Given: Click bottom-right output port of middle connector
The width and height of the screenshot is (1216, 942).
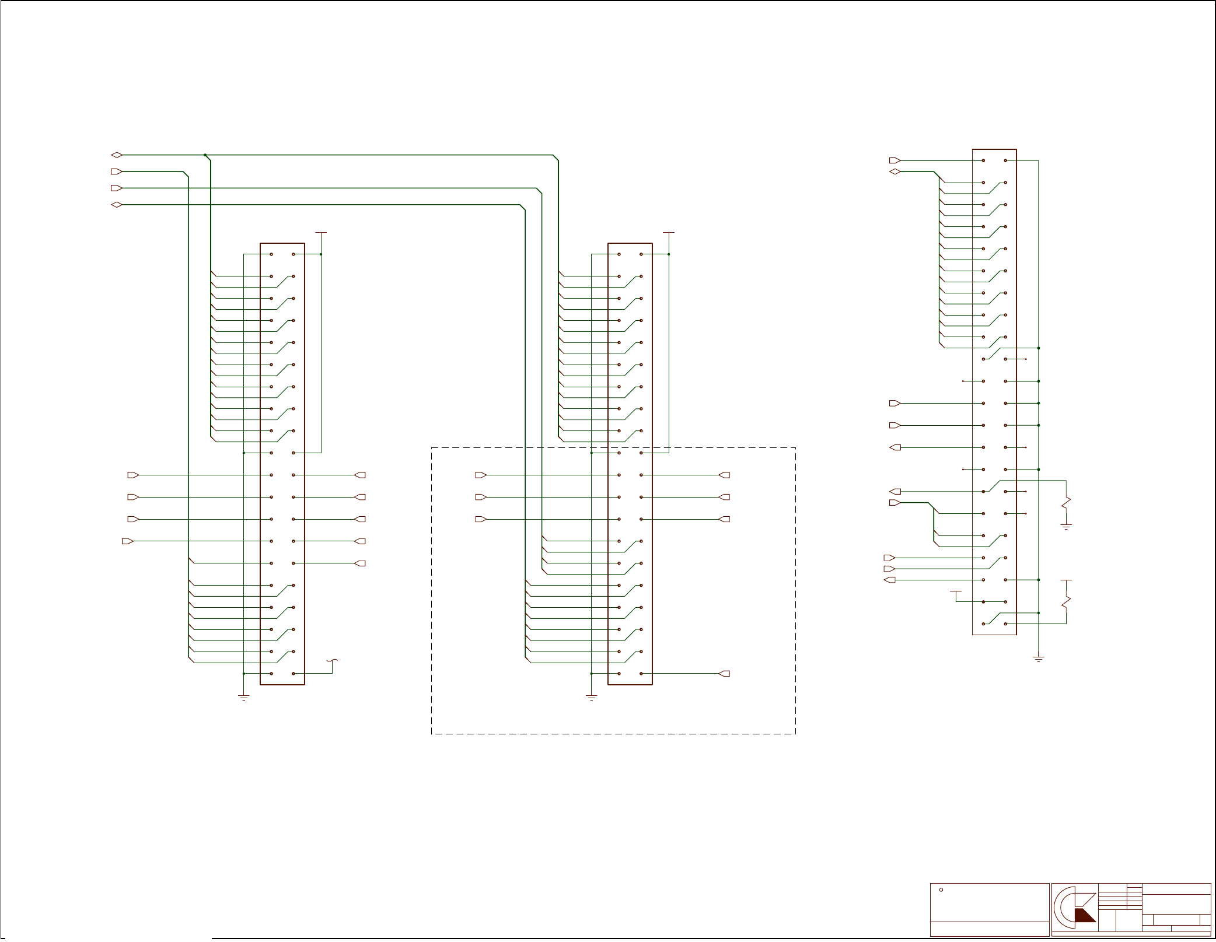Looking at the screenshot, I should pyautogui.click(x=724, y=674).
